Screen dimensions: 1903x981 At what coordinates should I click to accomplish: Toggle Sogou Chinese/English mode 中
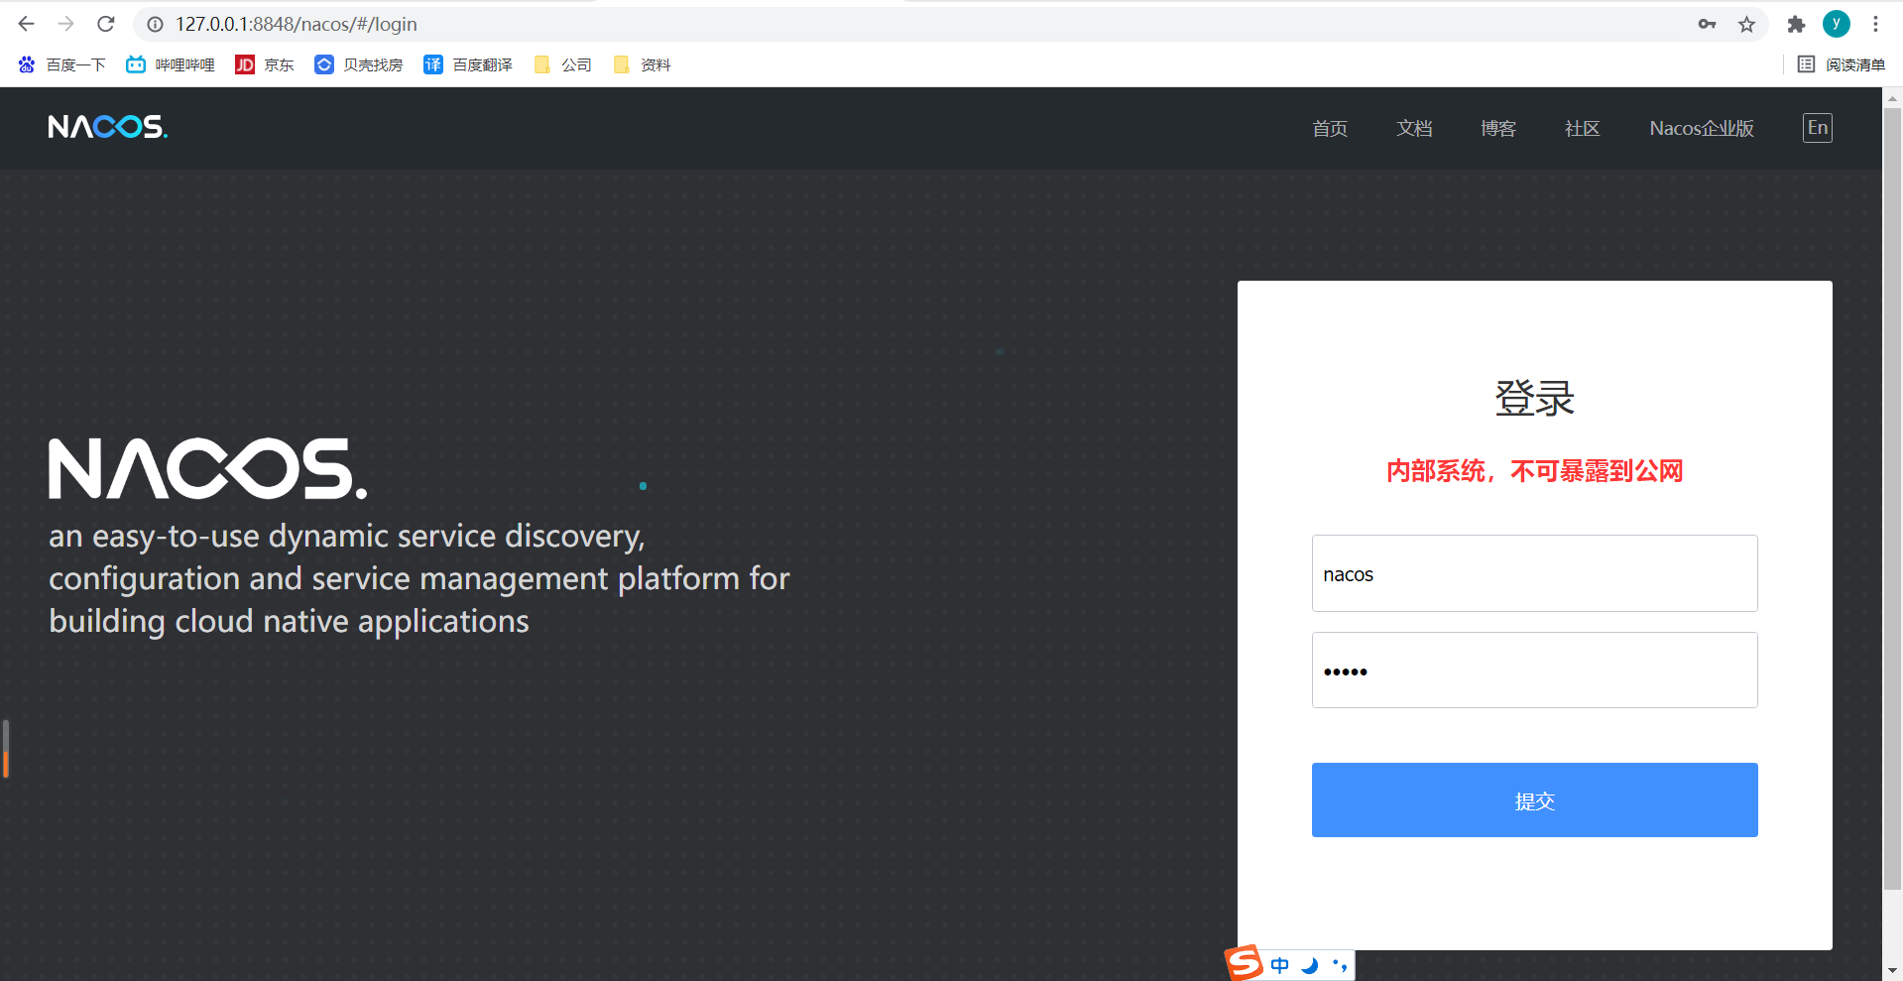(x=1280, y=965)
